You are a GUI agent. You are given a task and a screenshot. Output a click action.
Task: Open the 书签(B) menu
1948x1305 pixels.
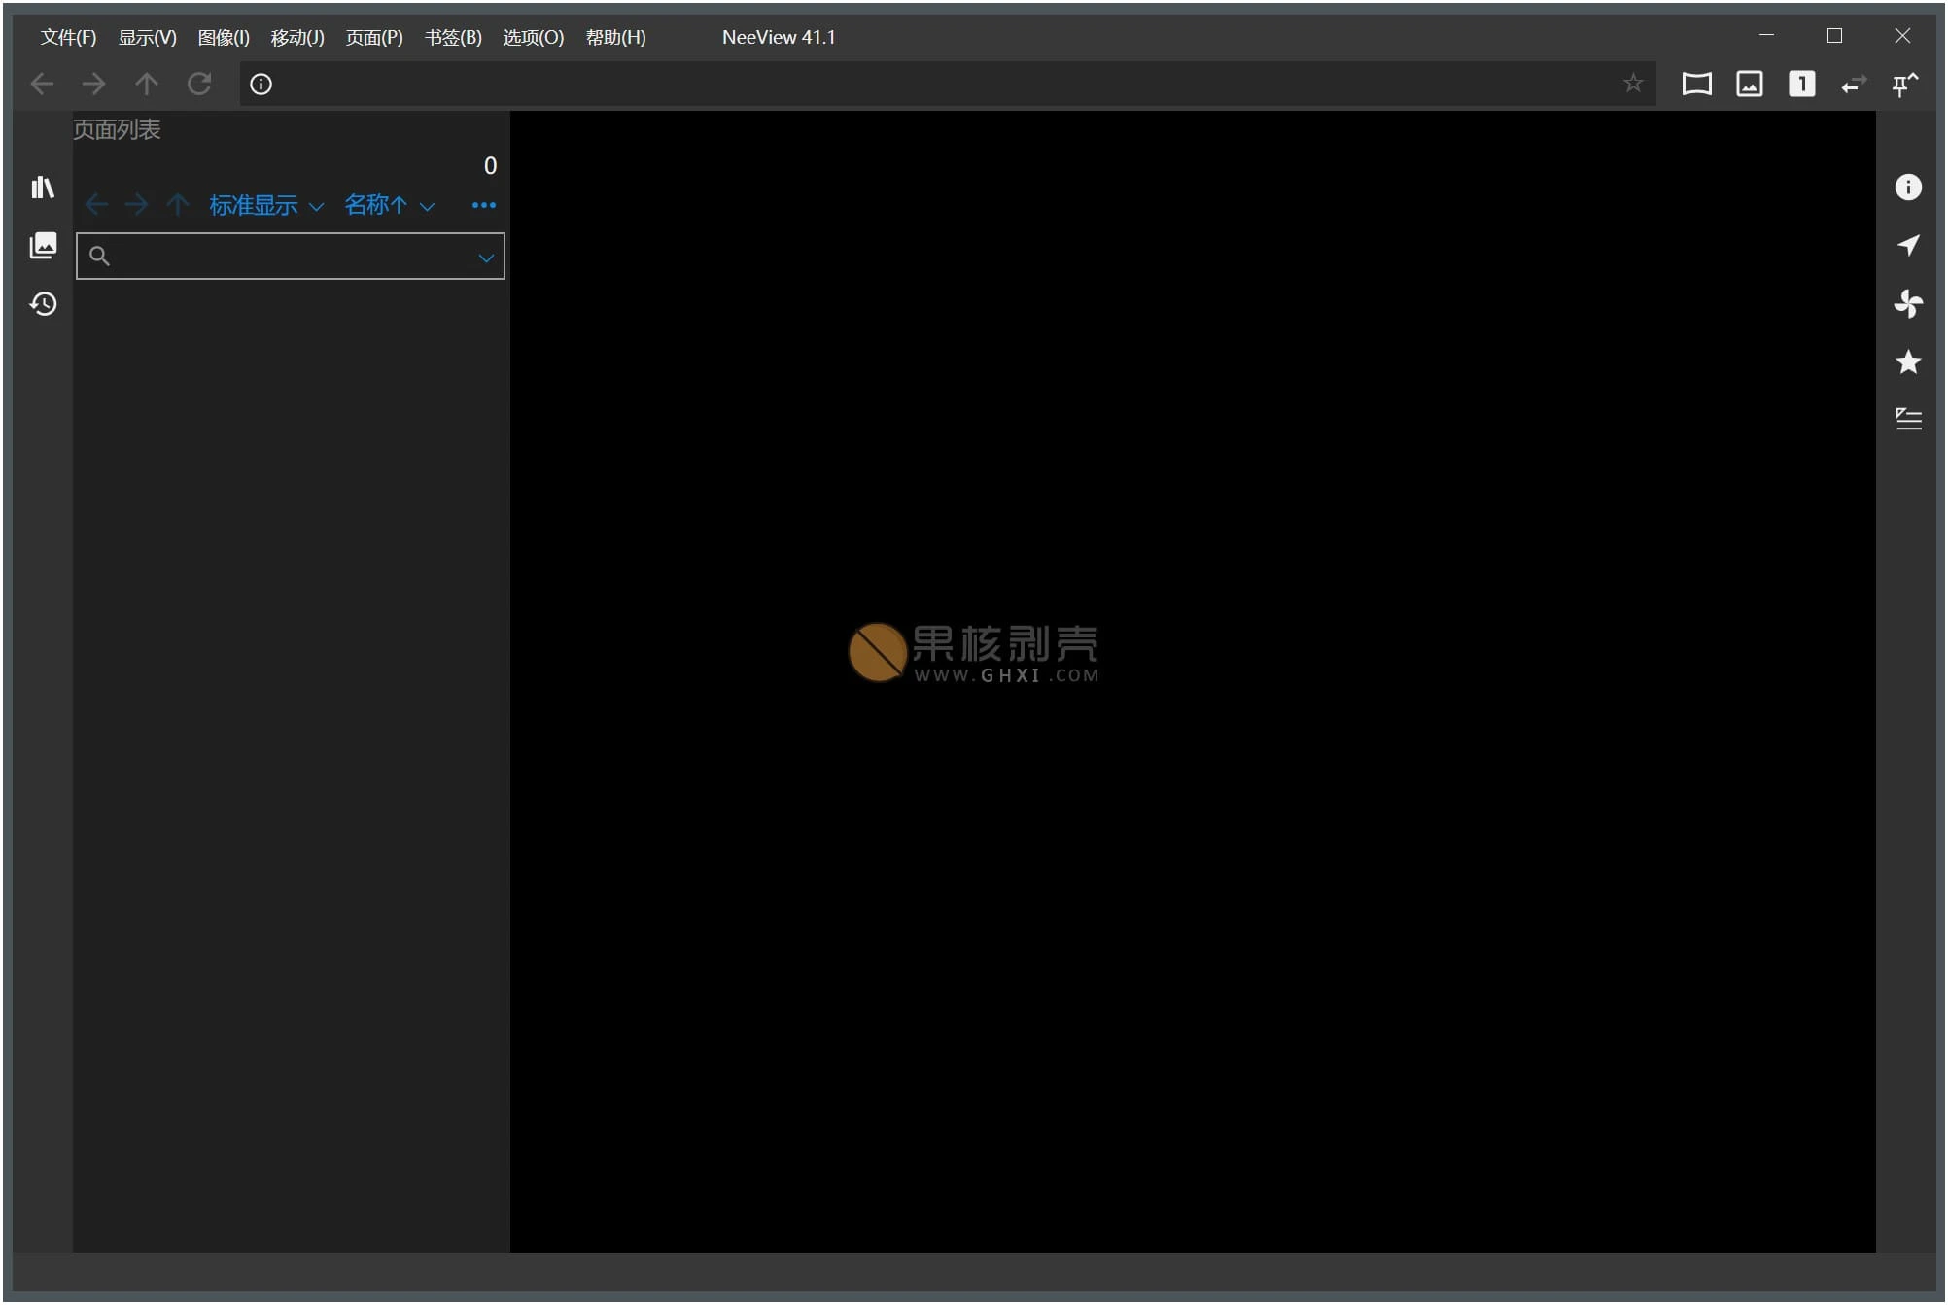pos(452,37)
